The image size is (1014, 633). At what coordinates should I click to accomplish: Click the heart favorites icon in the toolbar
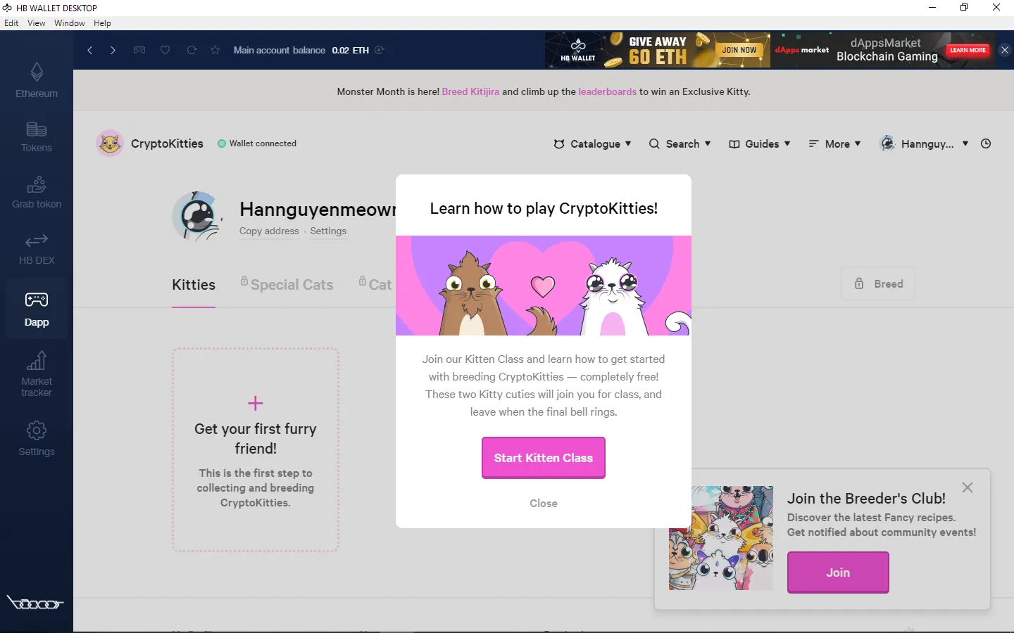(x=165, y=50)
